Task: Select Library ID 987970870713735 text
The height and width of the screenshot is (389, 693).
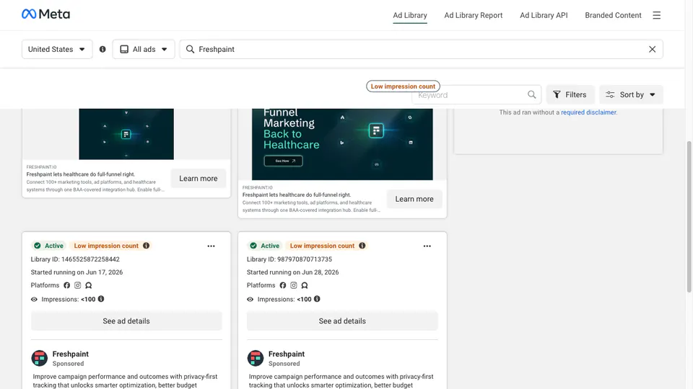Action: click(x=289, y=259)
